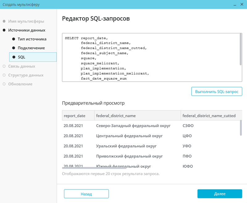Image resolution: width=247 pixels, height=203 pixels.
Task: Click the Далее button
Action: tap(220, 194)
